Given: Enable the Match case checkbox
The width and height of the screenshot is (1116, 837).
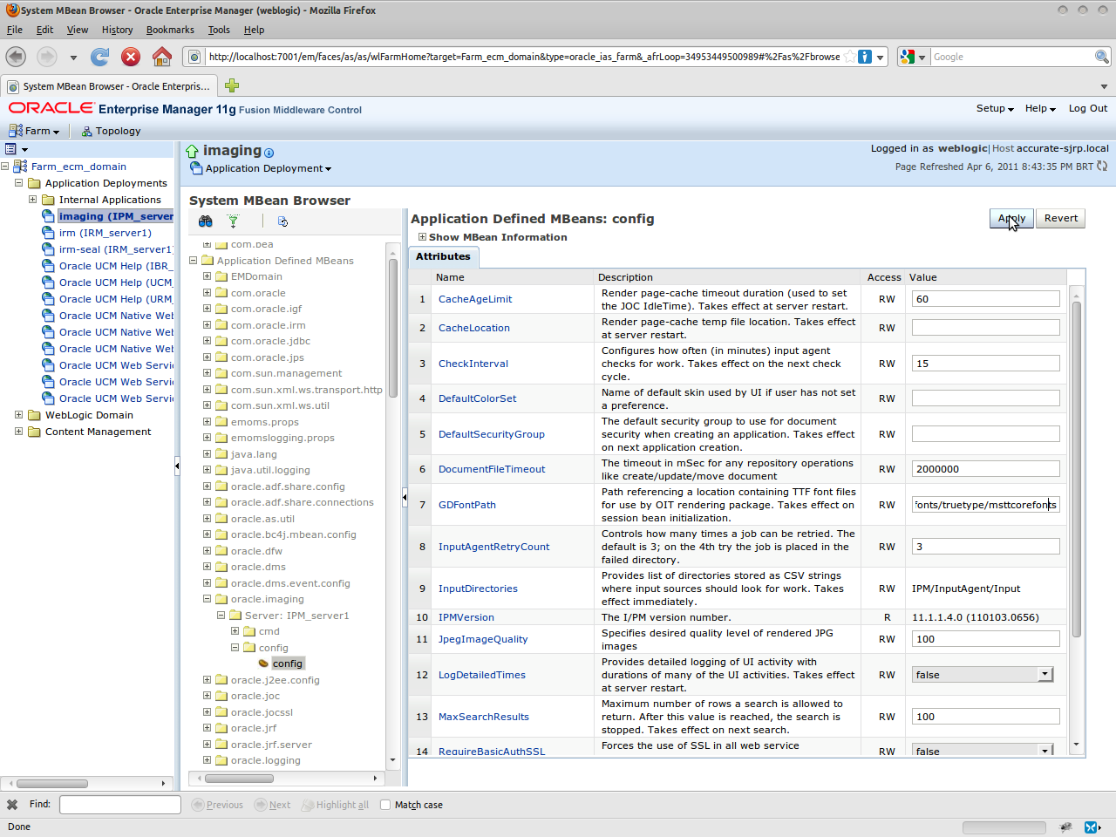Looking at the screenshot, I should click(x=385, y=805).
